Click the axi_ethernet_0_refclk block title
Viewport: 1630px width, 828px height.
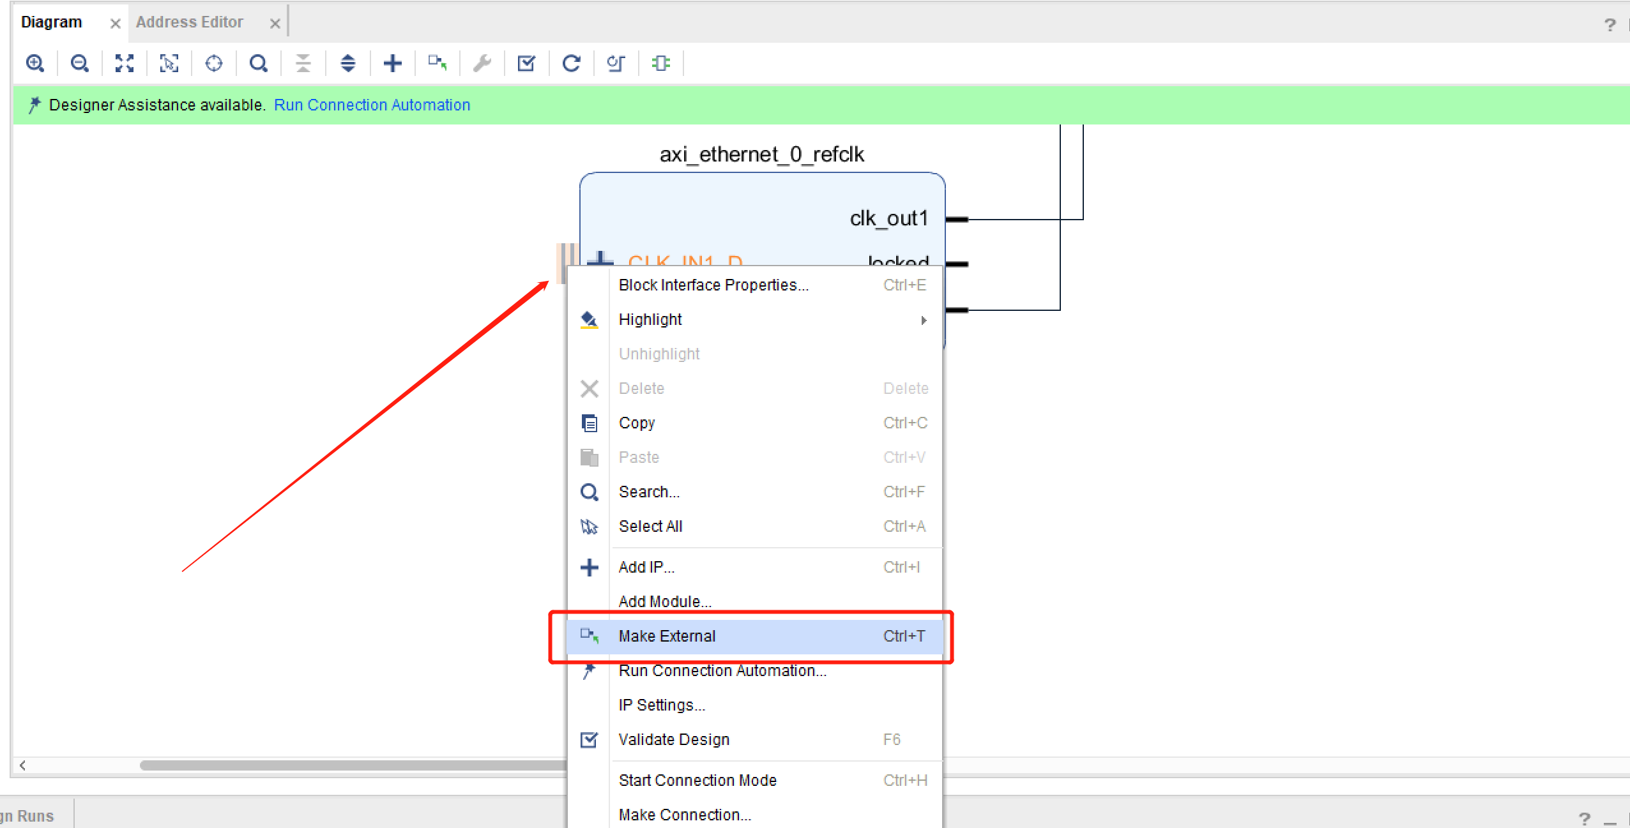click(761, 154)
